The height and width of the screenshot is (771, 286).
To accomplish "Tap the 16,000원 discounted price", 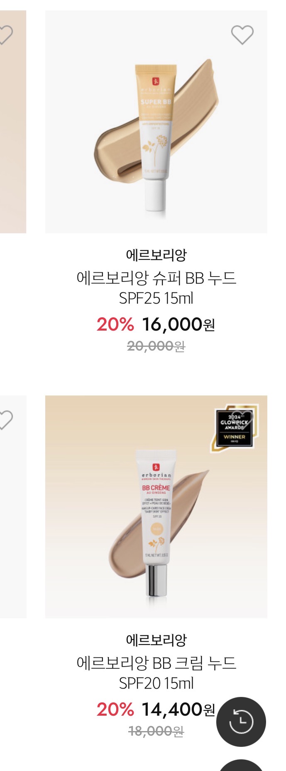I will pos(178,324).
